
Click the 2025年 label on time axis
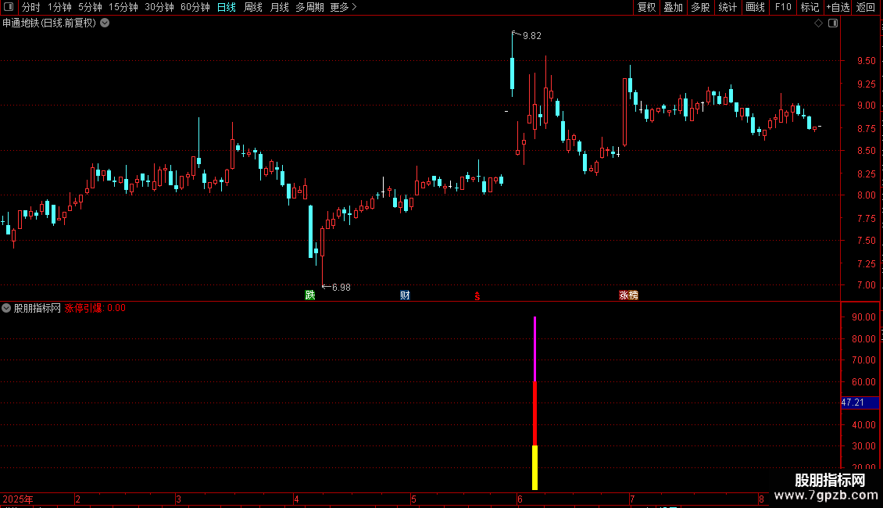(18, 499)
